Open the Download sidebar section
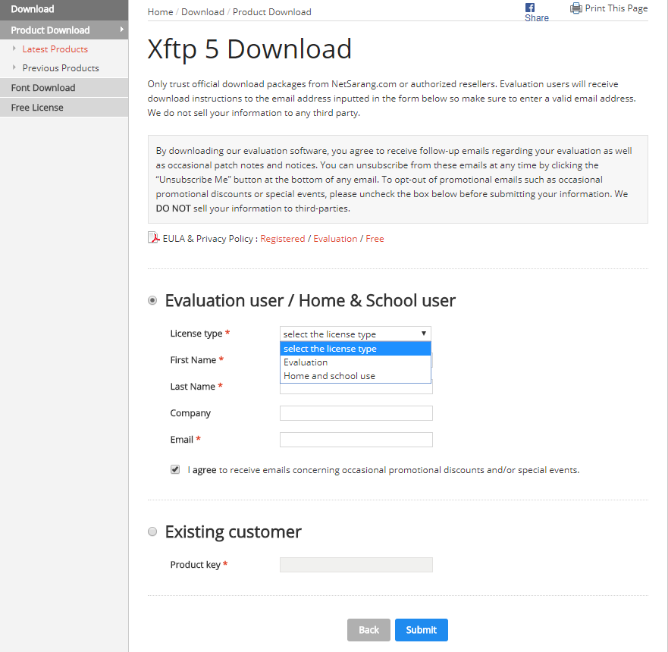Screen dimensions: 668x652 [64, 10]
